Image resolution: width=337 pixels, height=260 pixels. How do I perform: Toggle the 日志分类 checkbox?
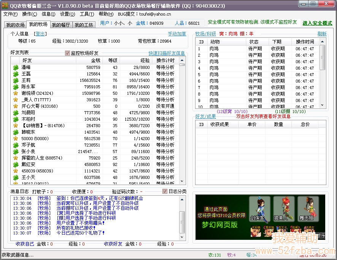pyautogui.click(x=165, y=191)
